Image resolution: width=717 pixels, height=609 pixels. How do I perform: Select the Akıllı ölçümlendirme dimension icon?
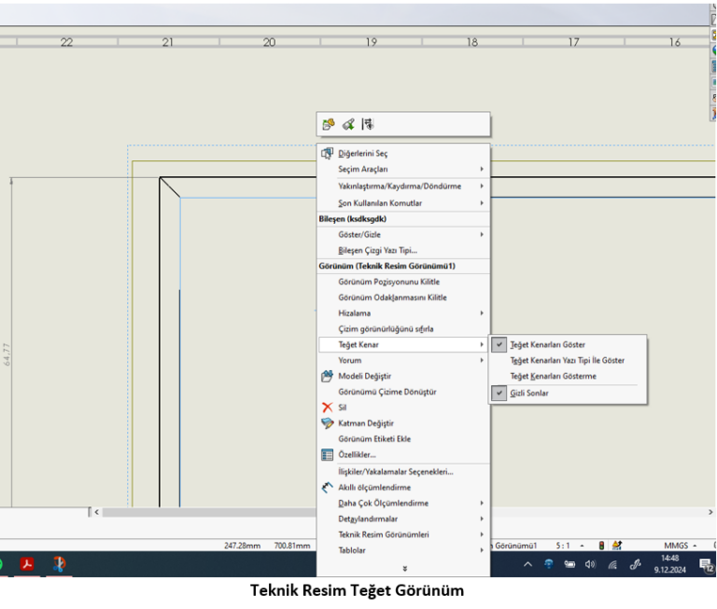327,487
